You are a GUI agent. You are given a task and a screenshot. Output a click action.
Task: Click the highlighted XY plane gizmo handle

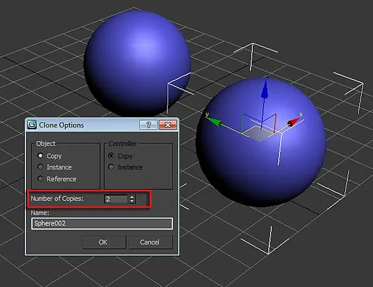coord(259,134)
